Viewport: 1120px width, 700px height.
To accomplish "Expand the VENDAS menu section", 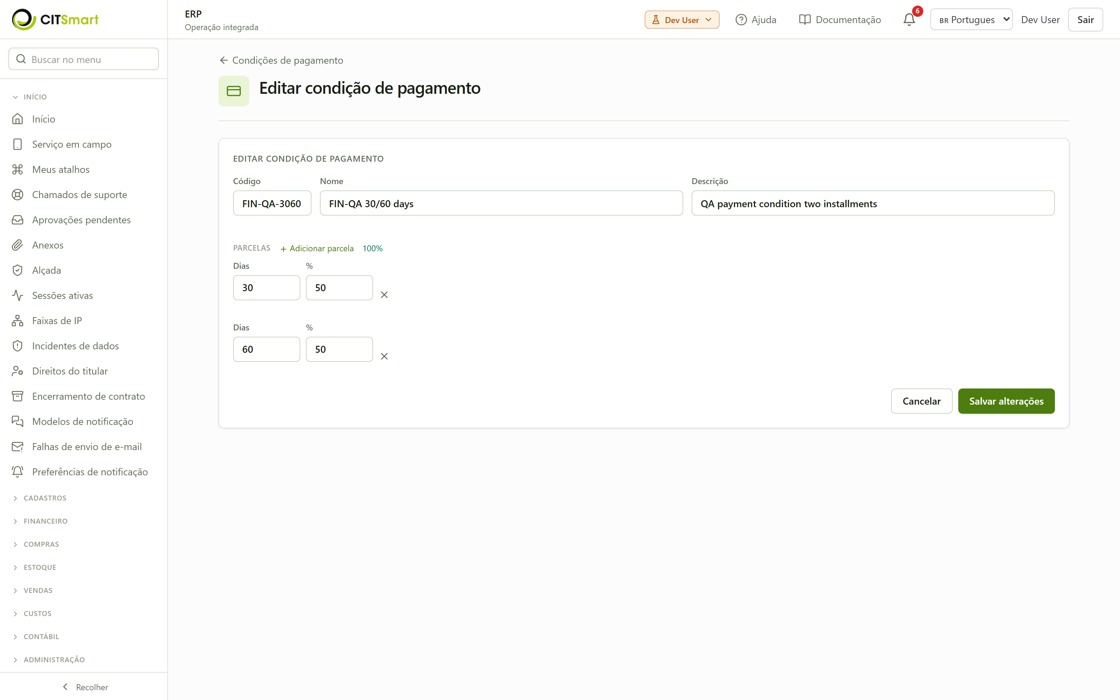I will 33,591.
